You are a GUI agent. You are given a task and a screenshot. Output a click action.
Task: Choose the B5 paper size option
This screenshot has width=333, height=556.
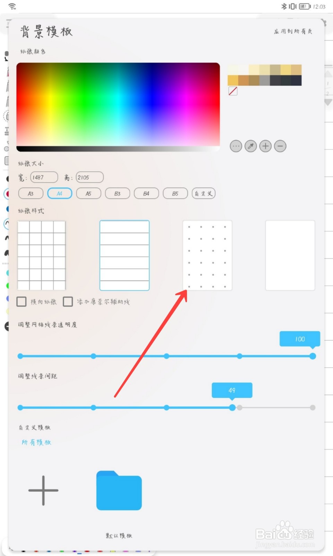tap(175, 194)
